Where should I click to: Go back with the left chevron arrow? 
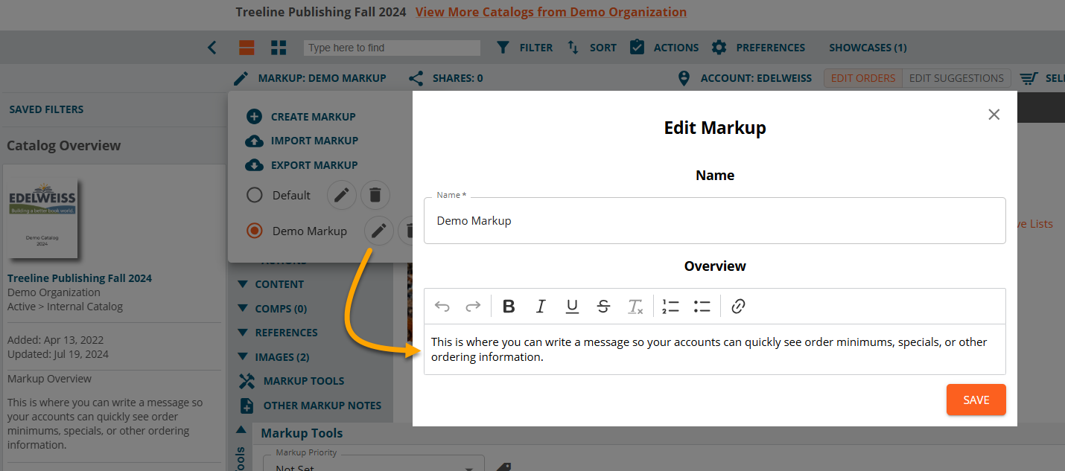pos(212,48)
